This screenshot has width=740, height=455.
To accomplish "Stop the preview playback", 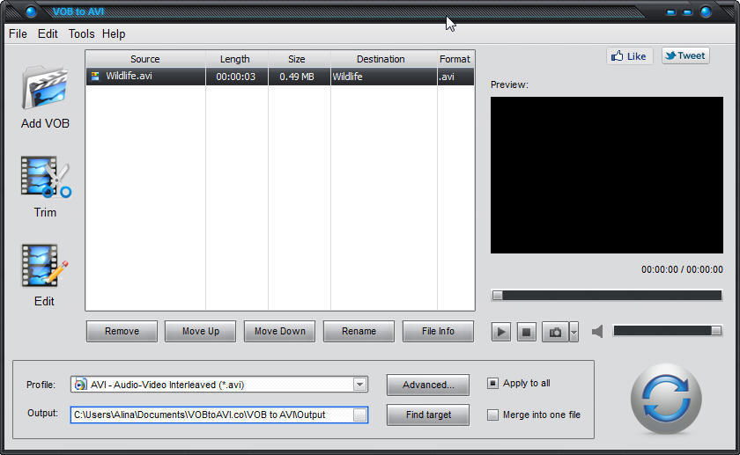I will tap(526, 332).
